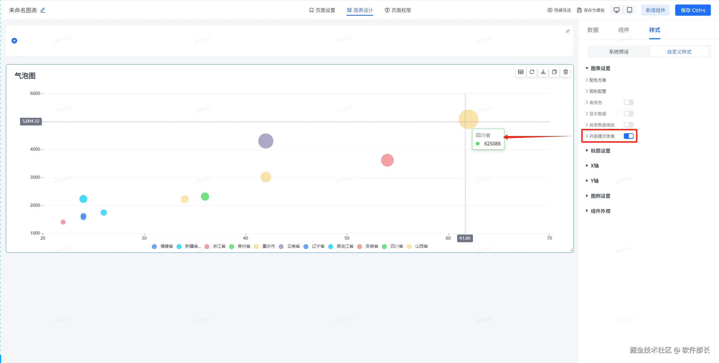Viewport: 719px width, 363px height.
Task: Delete the chart with the trash icon
Action: tap(565, 72)
